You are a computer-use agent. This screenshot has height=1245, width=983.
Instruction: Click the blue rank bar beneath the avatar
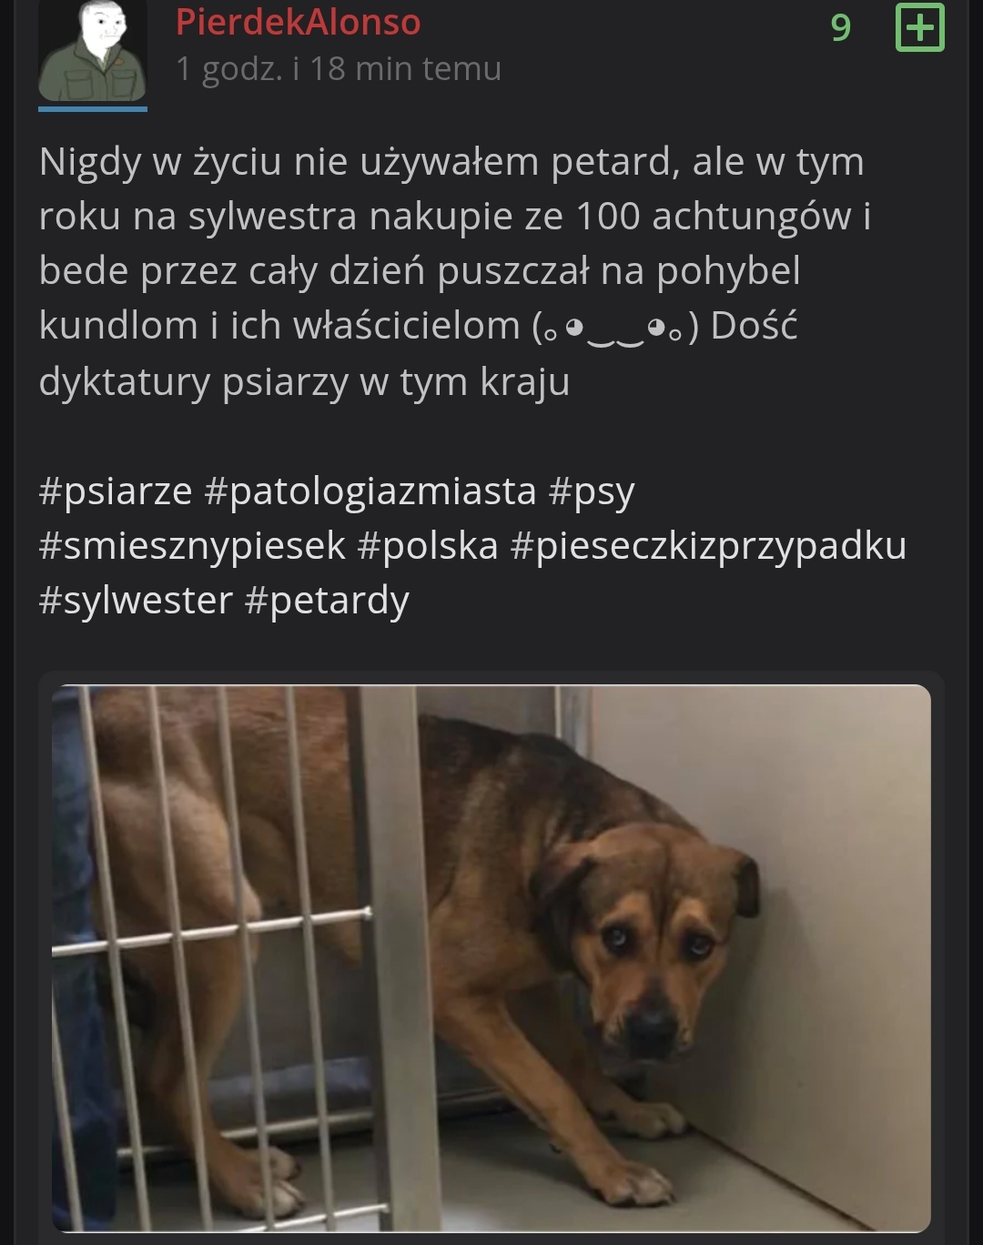93,108
